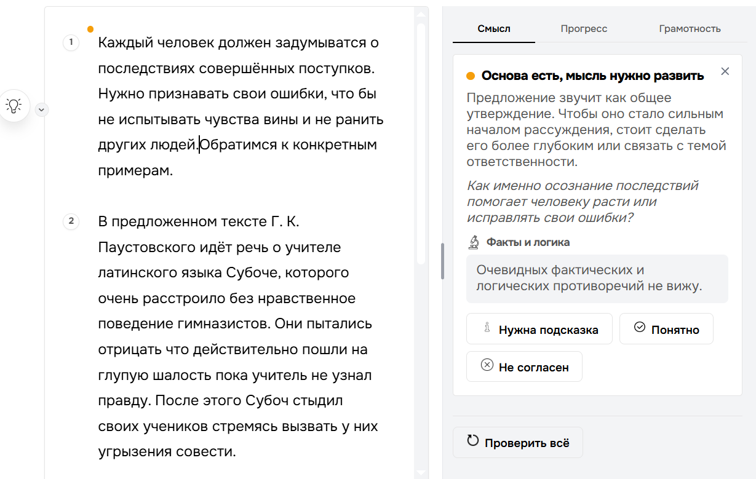Click microscope icon beside Факты и логика
756x479 pixels.
pos(474,242)
